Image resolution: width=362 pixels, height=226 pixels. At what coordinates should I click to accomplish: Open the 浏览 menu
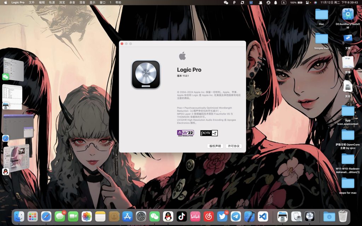pyautogui.click(x=62, y=2)
